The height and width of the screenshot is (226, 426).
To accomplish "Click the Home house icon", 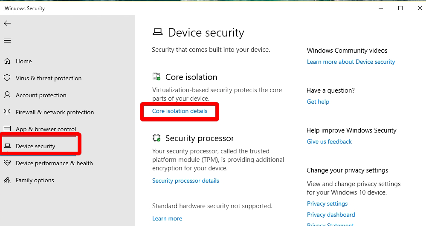I will pos(7,61).
